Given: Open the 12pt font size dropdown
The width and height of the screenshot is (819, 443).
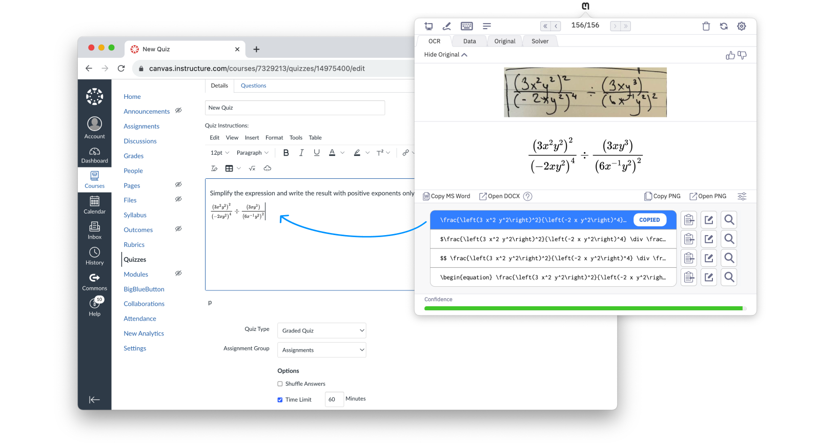Looking at the screenshot, I should click(220, 153).
